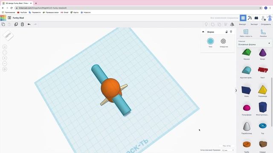Select the blue Torus shape
The width and height of the screenshot is (273, 153).
tap(263, 126)
